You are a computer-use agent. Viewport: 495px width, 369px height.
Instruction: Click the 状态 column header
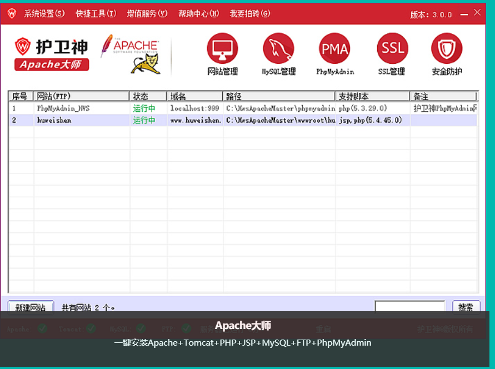point(148,96)
